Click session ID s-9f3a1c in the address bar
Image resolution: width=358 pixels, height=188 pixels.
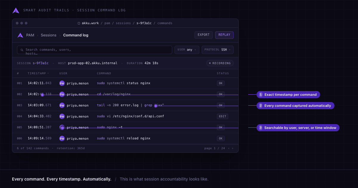pos(144,23)
